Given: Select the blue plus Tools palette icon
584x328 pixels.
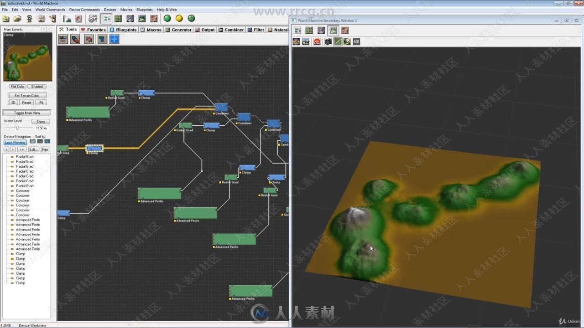Looking at the screenshot, I should click(x=114, y=40).
